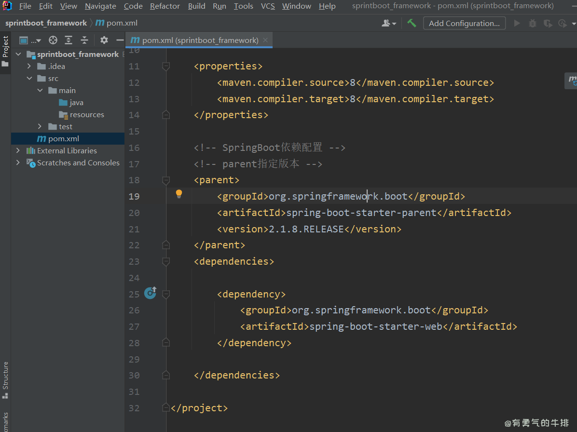The image size is (577, 432).
Task: Hide the Project tool window with minus icon
Action: click(120, 40)
